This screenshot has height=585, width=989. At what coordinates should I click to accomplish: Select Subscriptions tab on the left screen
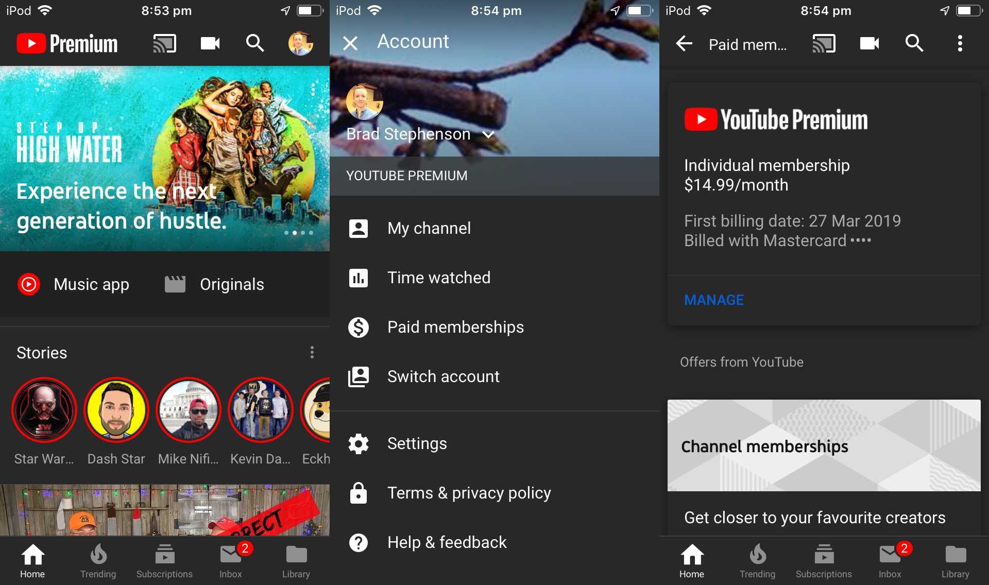pyautogui.click(x=164, y=561)
